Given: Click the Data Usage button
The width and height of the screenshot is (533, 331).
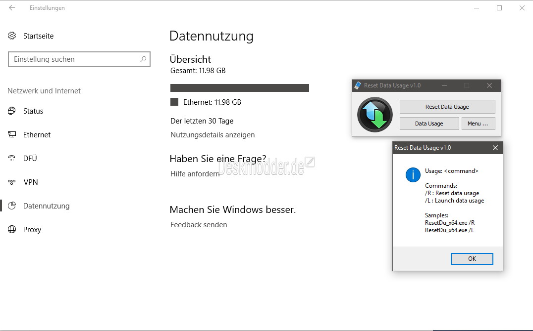Looking at the screenshot, I should [x=429, y=124].
